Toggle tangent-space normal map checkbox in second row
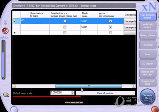The height and width of the screenshot is (112, 159). point(65,27)
